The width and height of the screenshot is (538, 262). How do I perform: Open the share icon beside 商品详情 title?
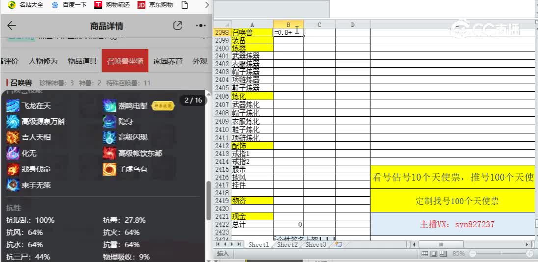pyautogui.click(x=177, y=26)
